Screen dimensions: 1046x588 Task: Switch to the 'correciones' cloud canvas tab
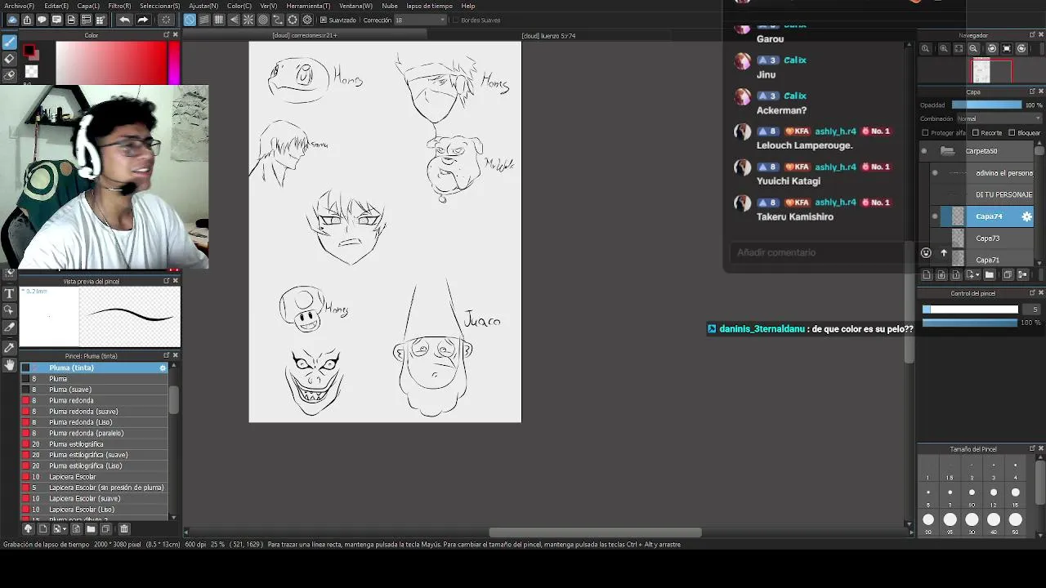(x=305, y=36)
